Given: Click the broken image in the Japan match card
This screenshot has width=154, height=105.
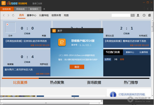Looking at the screenshot, I should click(x=10, y=27).
